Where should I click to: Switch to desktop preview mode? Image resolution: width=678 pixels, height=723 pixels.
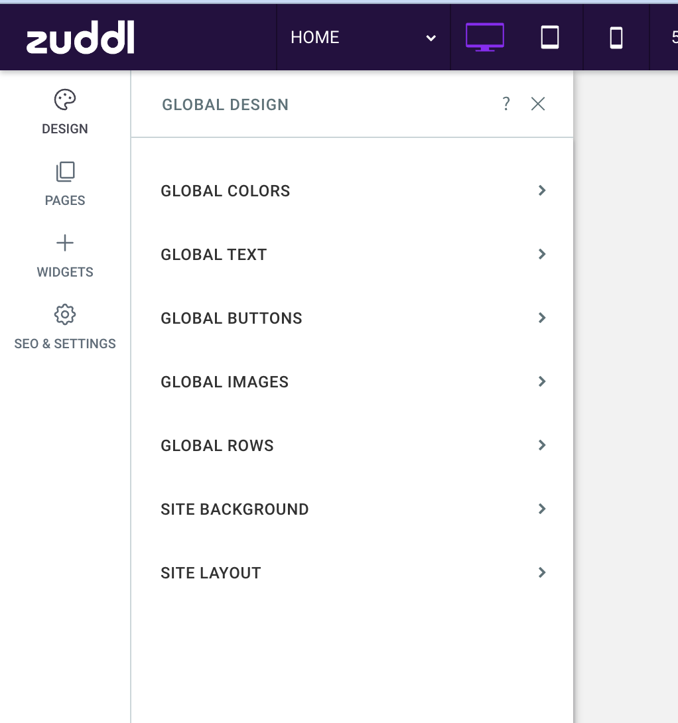[484, 37]
